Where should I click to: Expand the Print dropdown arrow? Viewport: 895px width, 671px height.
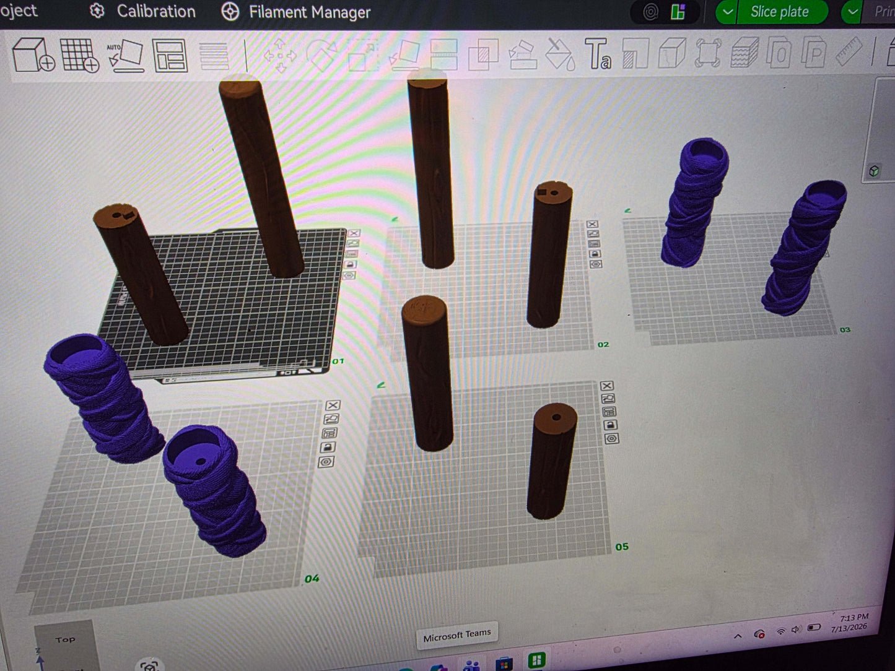tap(853, 12)
